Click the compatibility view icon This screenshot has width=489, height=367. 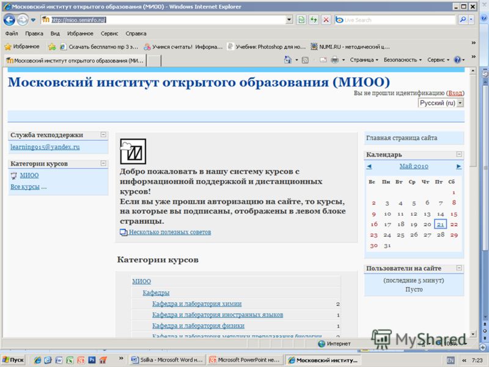tap(301, 20)
